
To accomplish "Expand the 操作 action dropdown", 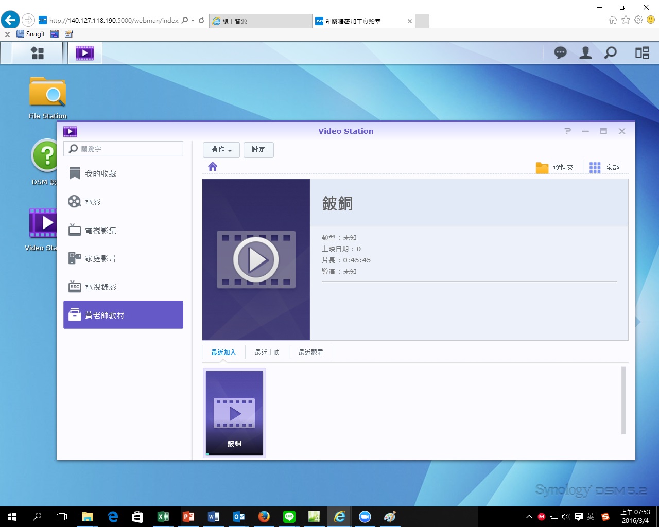I will coord(221,150).
